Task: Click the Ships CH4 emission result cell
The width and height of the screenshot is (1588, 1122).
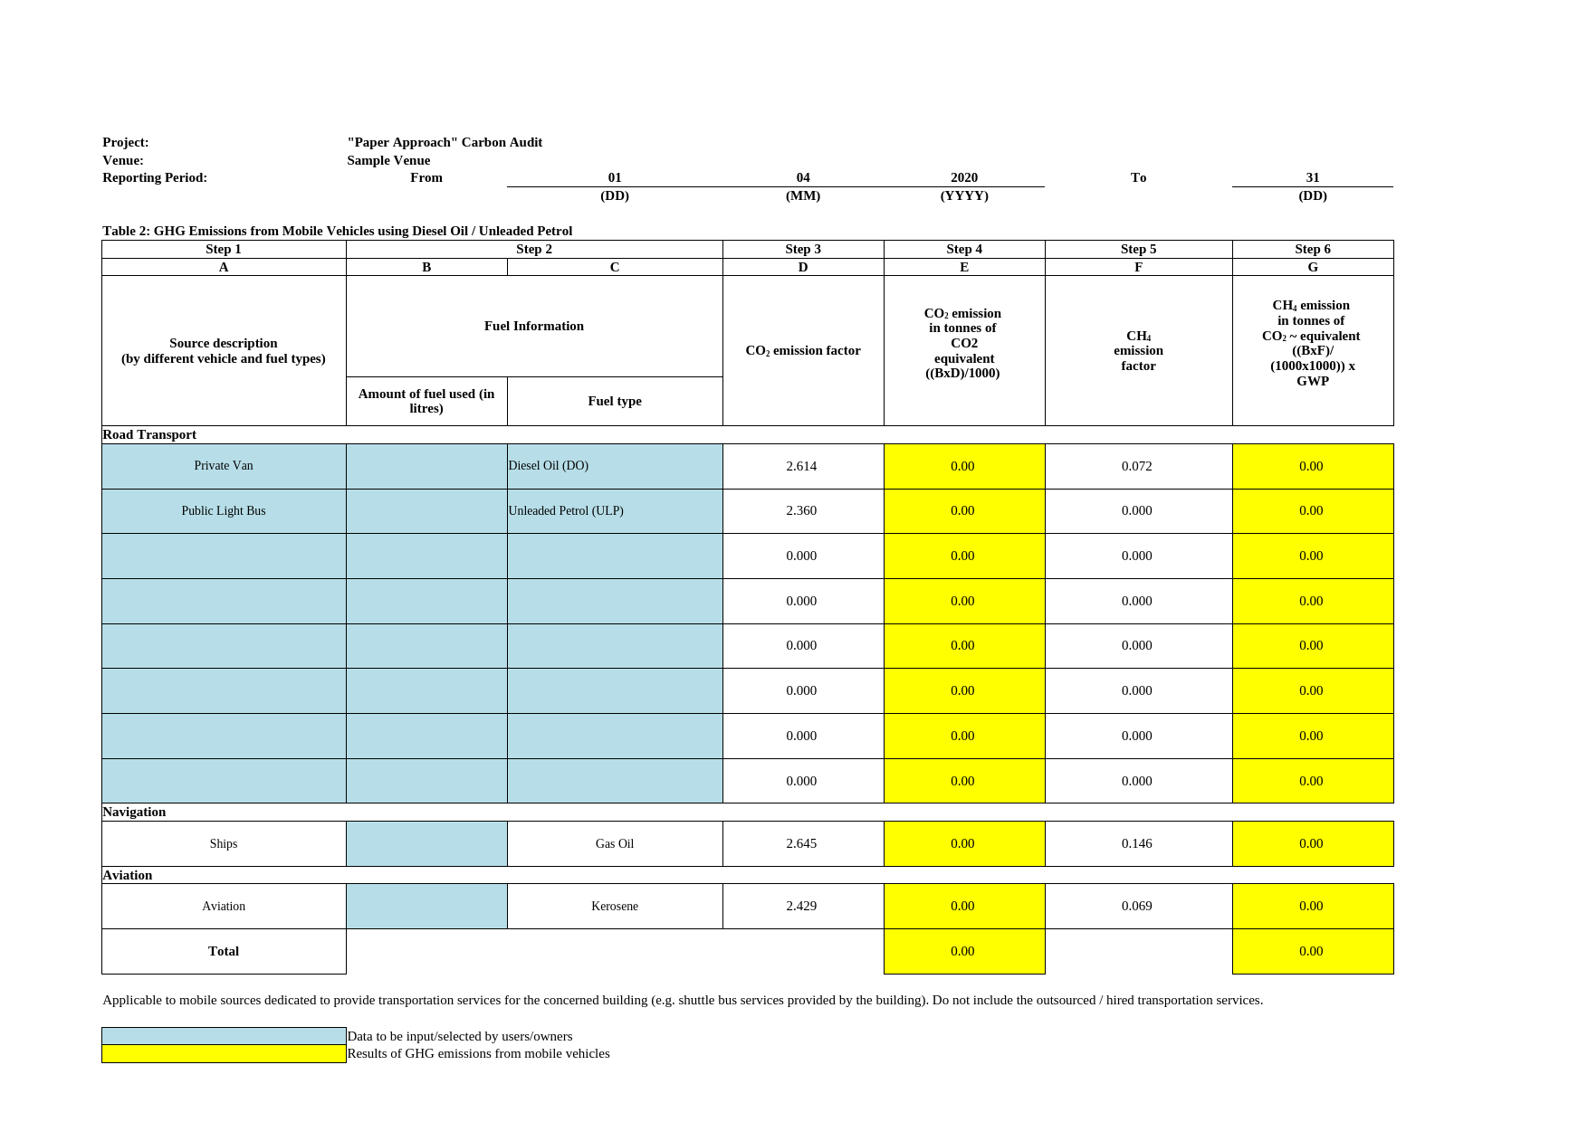Action: click(x=1313, y=843)
